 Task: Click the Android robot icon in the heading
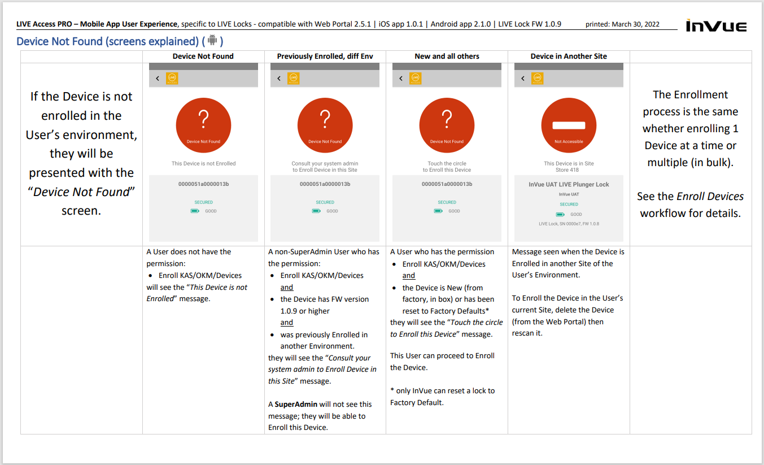pos(212,40)
